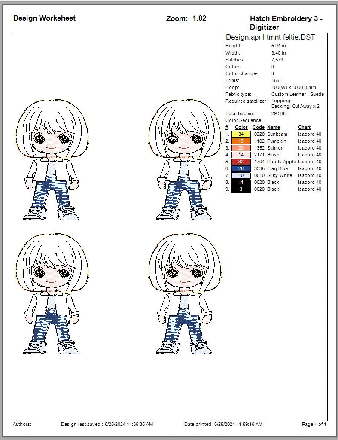Click the Black swatch numbered 3
338x440 pixels.
241,189
